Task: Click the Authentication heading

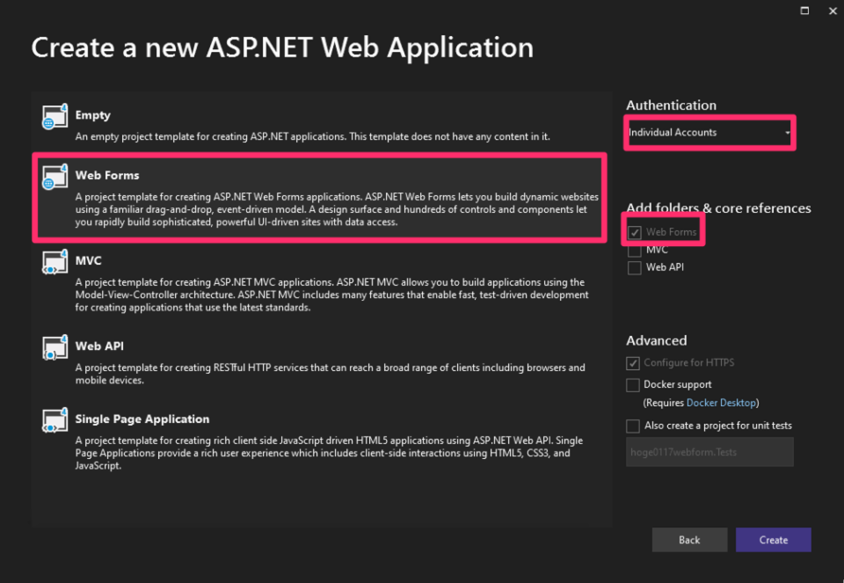Action: (671, 105)
